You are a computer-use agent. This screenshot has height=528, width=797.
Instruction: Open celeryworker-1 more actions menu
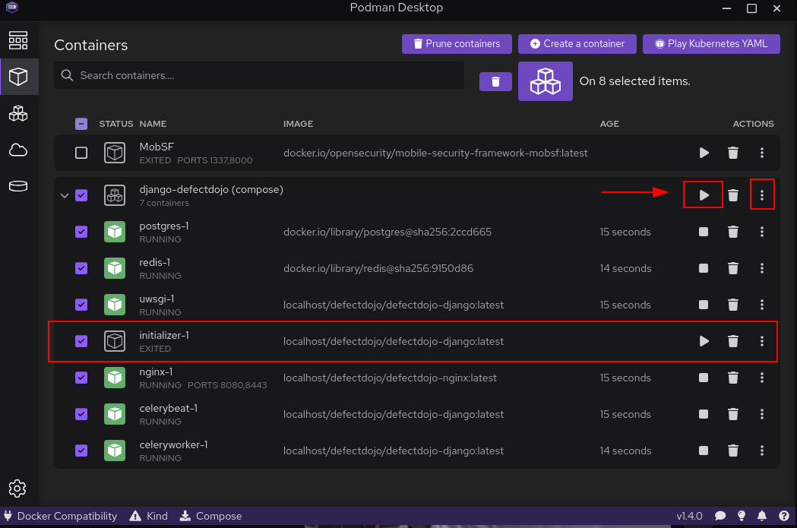pos(761,451)
